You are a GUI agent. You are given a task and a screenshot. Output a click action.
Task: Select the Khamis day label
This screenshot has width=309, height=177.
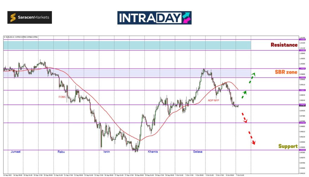pyautogui.click(x=153, y=152)
